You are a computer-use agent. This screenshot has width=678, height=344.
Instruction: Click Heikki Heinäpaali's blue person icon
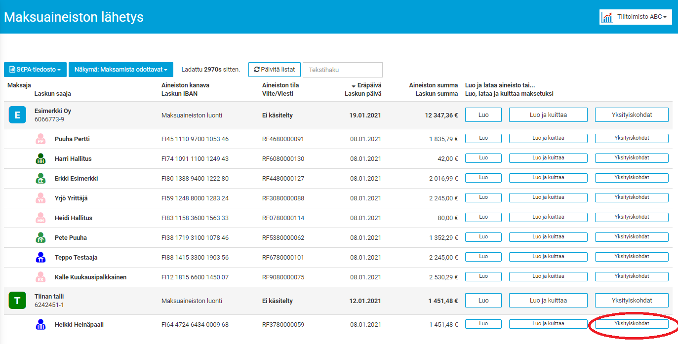click(x=41, y=325)
